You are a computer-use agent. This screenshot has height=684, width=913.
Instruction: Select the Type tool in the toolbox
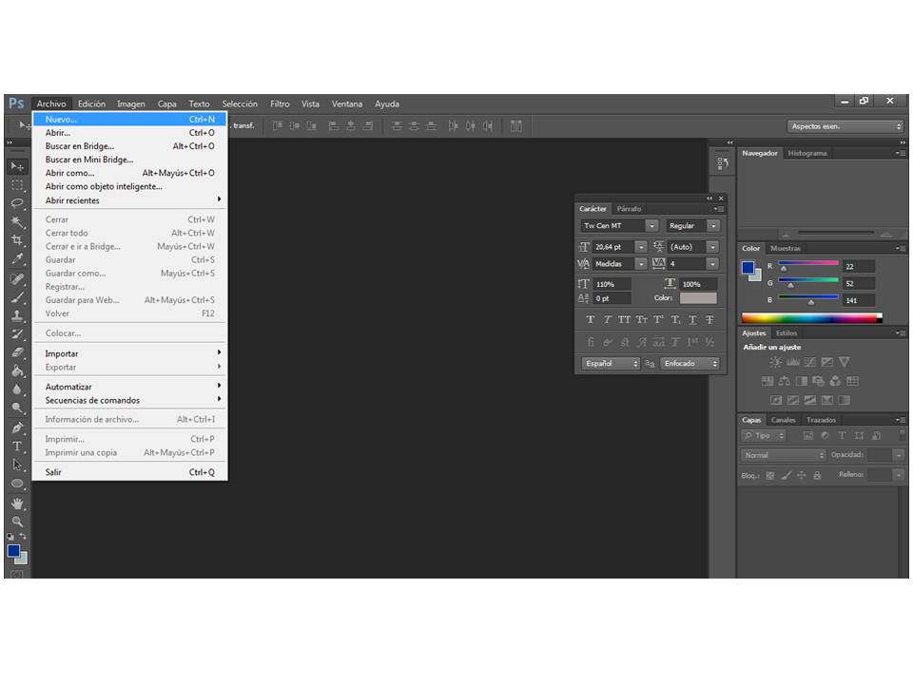click(17, 446)
